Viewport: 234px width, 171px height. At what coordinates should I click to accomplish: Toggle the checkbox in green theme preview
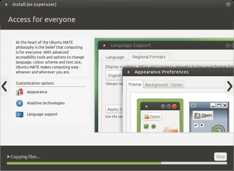146,126
